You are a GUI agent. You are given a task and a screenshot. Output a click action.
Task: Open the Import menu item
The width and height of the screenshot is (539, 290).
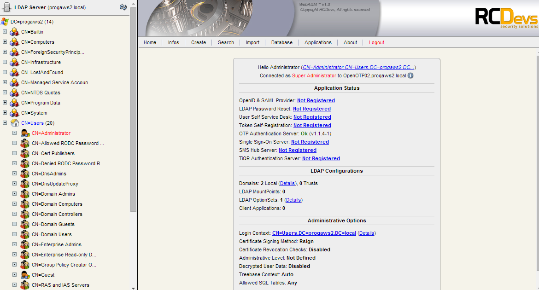pyautogui.click(x=252, y=43)
